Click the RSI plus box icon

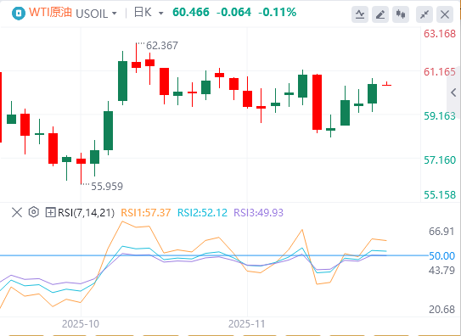tap(51, 212)
